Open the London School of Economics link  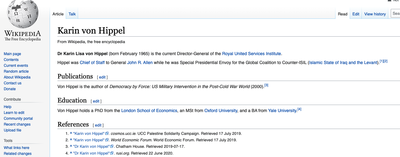click(149, 111)
